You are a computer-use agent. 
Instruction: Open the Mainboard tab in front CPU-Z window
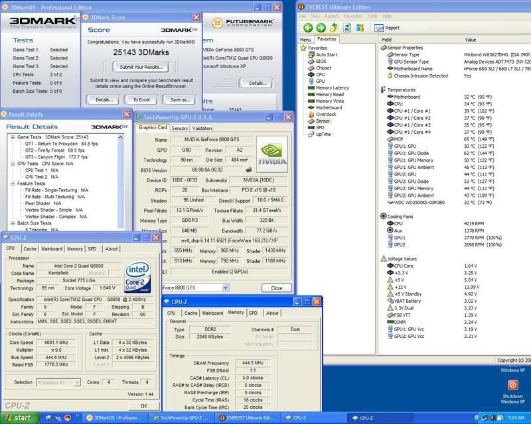coord(213,313)
